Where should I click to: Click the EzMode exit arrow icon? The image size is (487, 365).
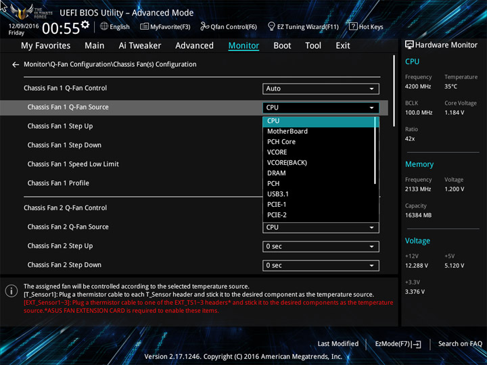(417, 344)
